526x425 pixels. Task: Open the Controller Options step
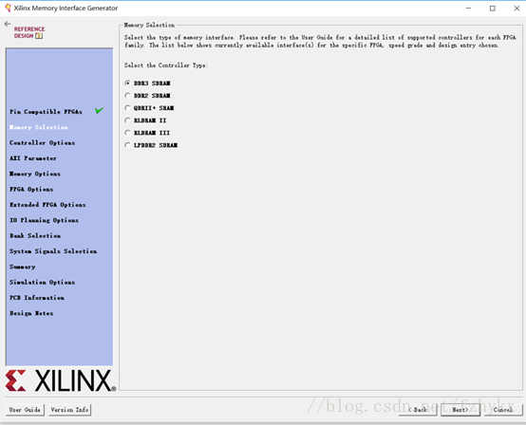[x=43, y=143]
